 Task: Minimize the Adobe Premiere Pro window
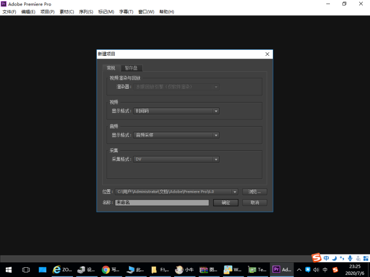(328, 4)
